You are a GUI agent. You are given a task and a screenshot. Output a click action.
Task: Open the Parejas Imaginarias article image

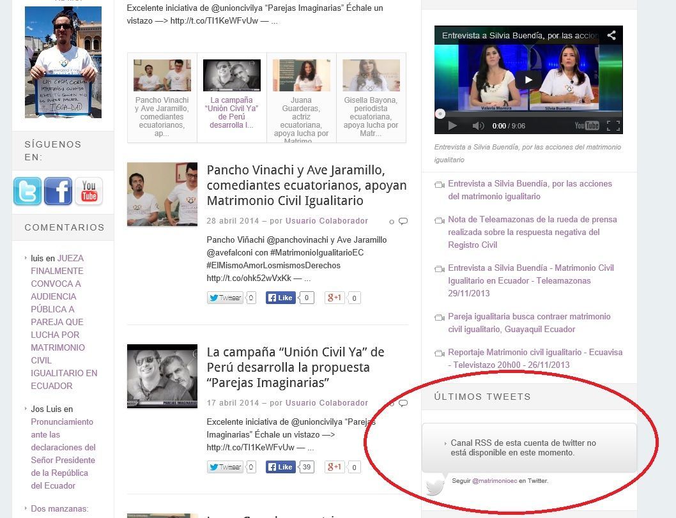(162, 376)
